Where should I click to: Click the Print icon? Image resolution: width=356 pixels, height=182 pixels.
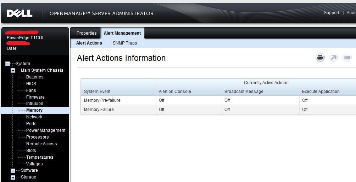[320, 58]
